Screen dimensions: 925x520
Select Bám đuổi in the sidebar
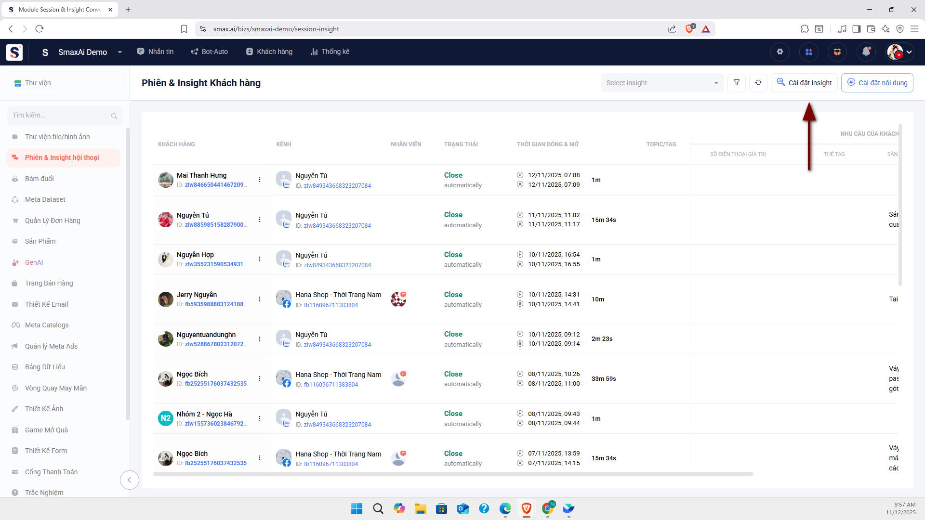(x=40, y=179)
